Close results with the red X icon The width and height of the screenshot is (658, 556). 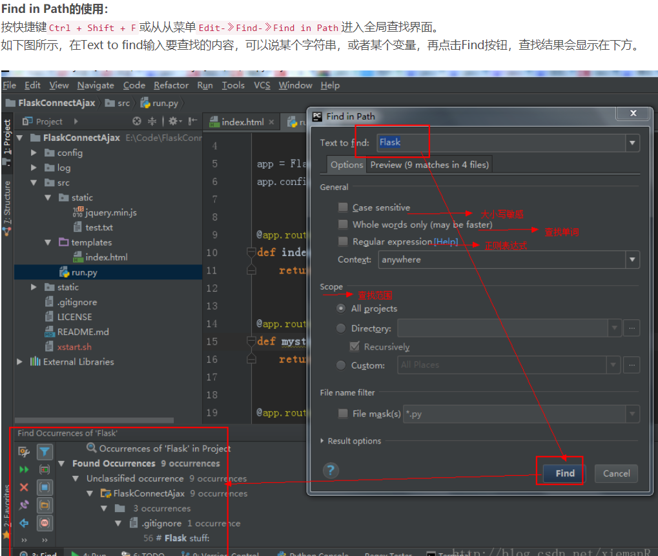[23, 487]
